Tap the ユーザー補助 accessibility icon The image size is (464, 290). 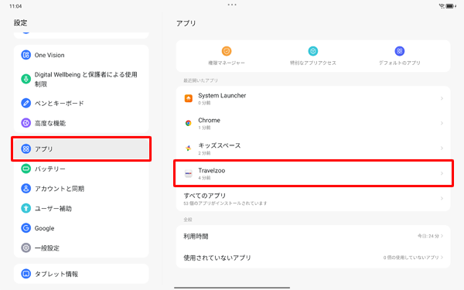[x=26, y=208]
